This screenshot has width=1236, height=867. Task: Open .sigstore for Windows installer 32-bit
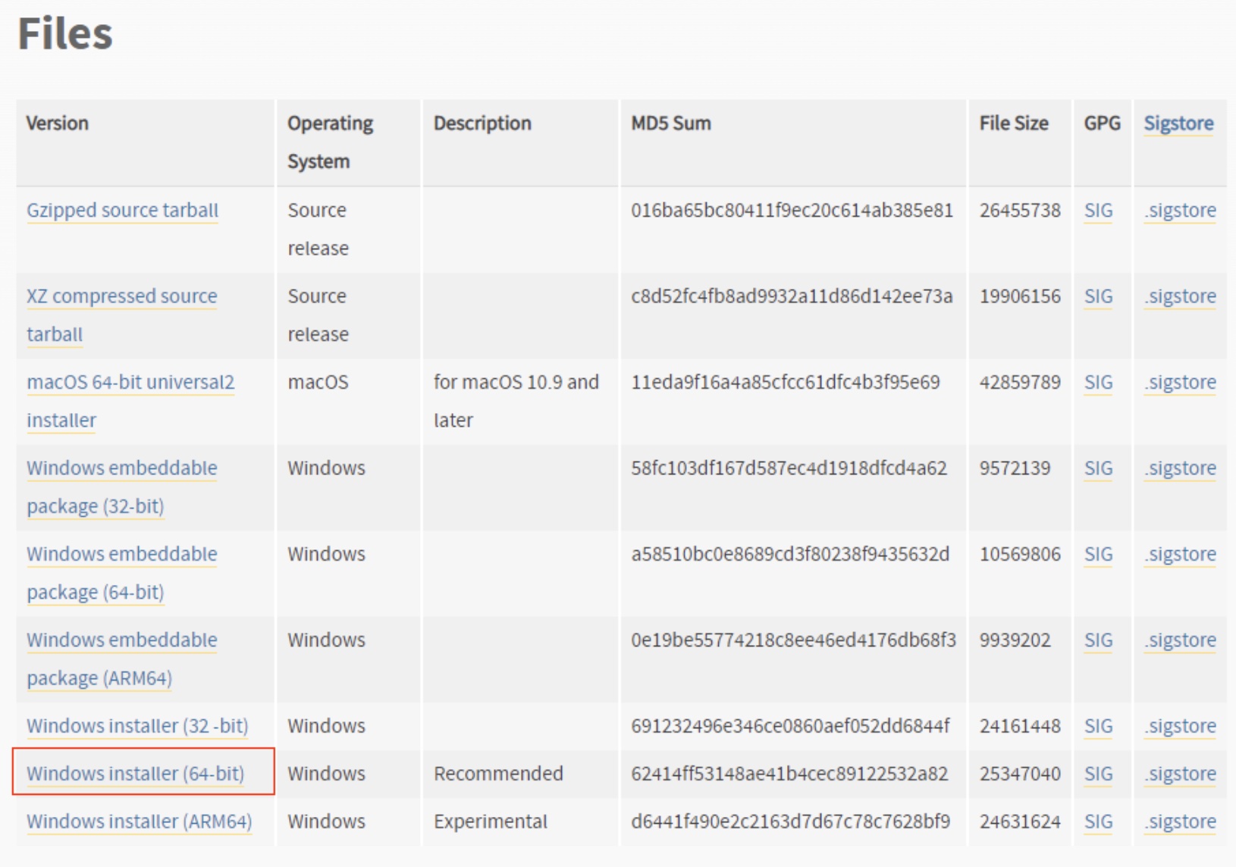click(x=1180, y=726)
